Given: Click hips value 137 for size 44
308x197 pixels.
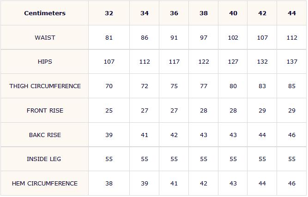Looking at the screenshot, I should point(292,62).
